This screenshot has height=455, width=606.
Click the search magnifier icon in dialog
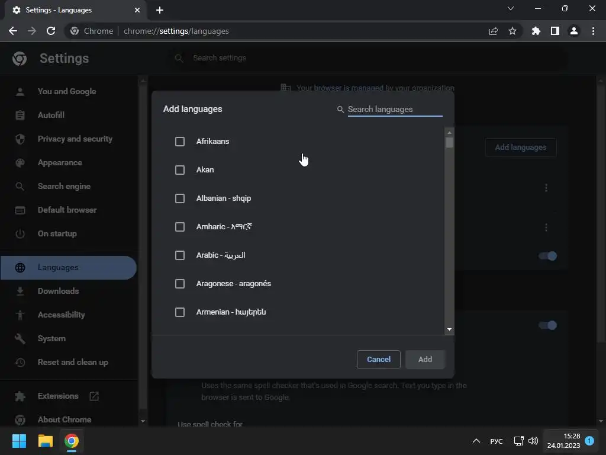(340, 110)
